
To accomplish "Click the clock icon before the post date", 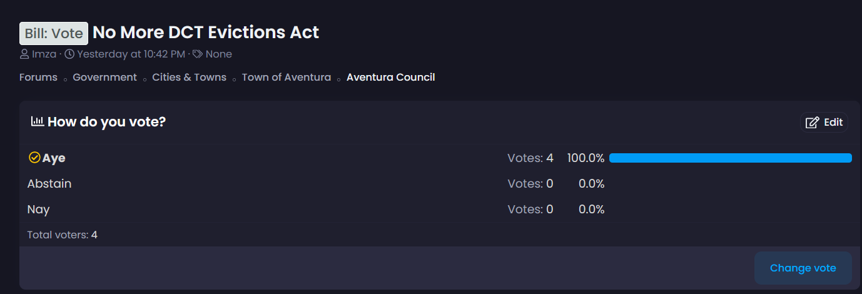I will click(69, 54).
